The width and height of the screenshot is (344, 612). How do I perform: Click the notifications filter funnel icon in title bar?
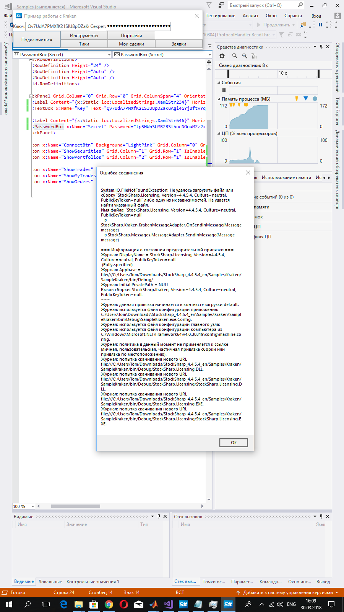click(209, 5)
